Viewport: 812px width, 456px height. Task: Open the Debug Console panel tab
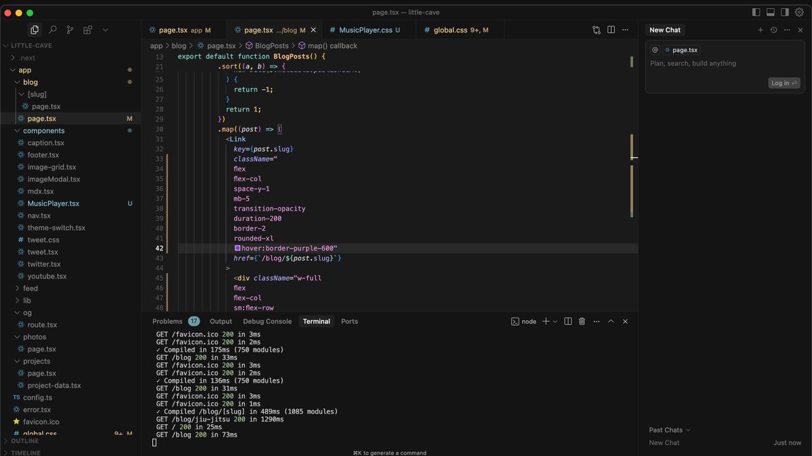pos(267,322)
